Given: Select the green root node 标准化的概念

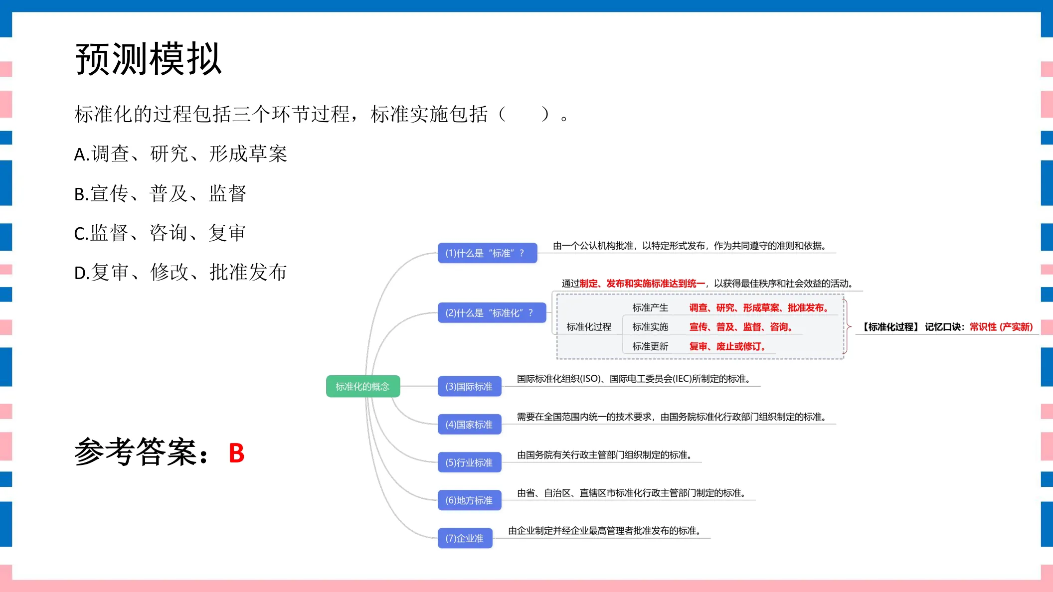Looking at the screenshot, I should click(362, 386).
